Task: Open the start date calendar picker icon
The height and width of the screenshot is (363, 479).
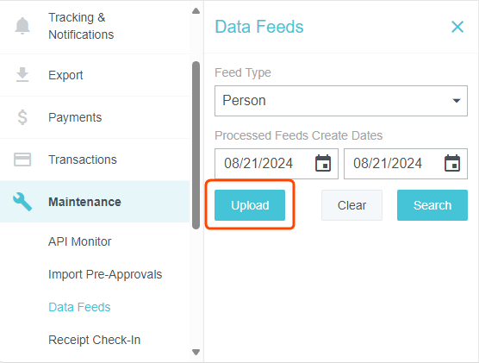Action: (323, 163)
